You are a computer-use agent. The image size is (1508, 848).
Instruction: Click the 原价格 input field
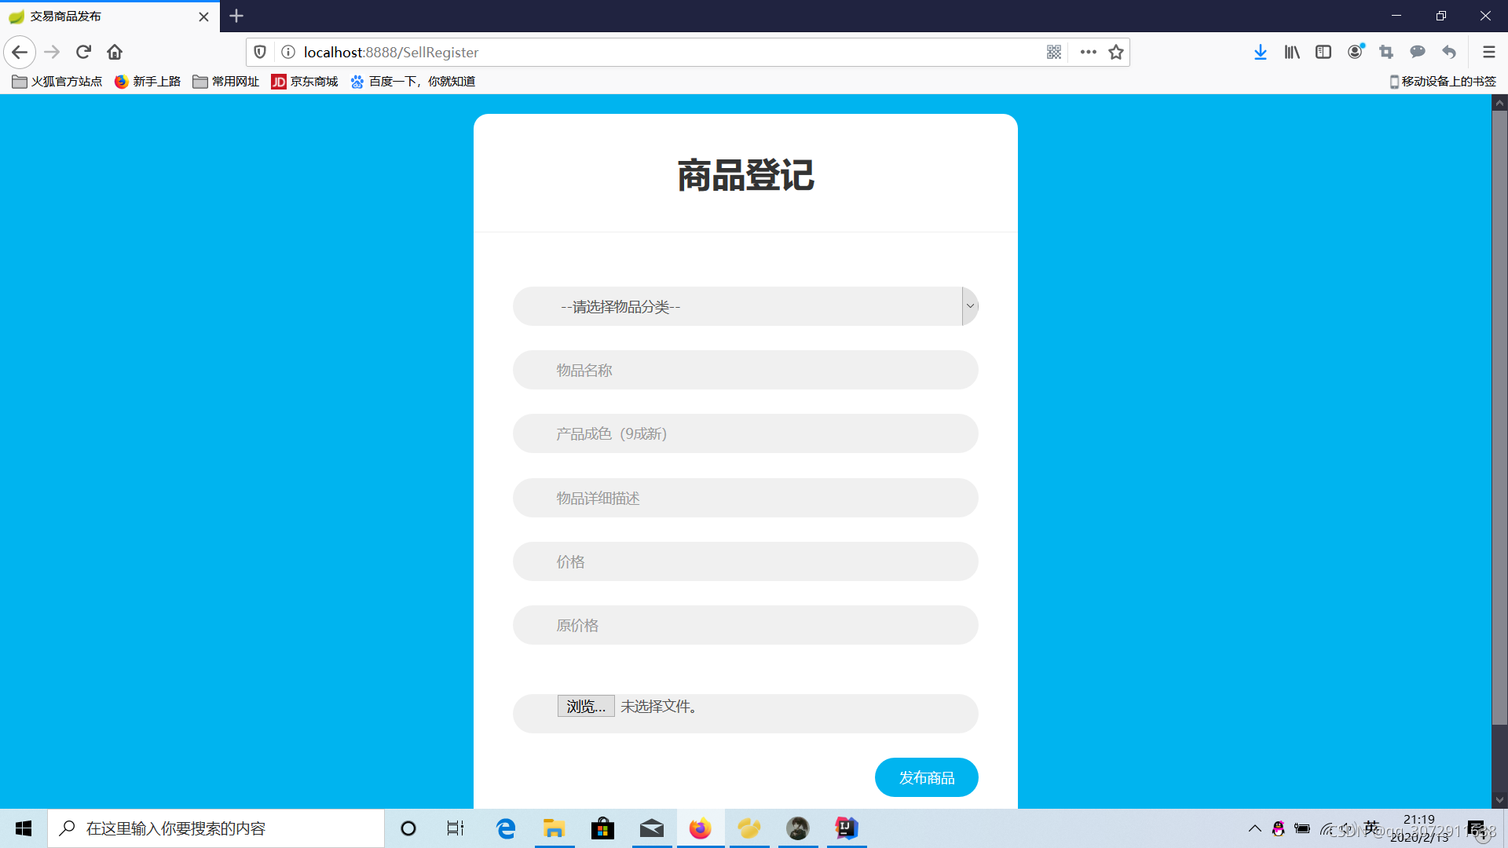click(745, 625)
